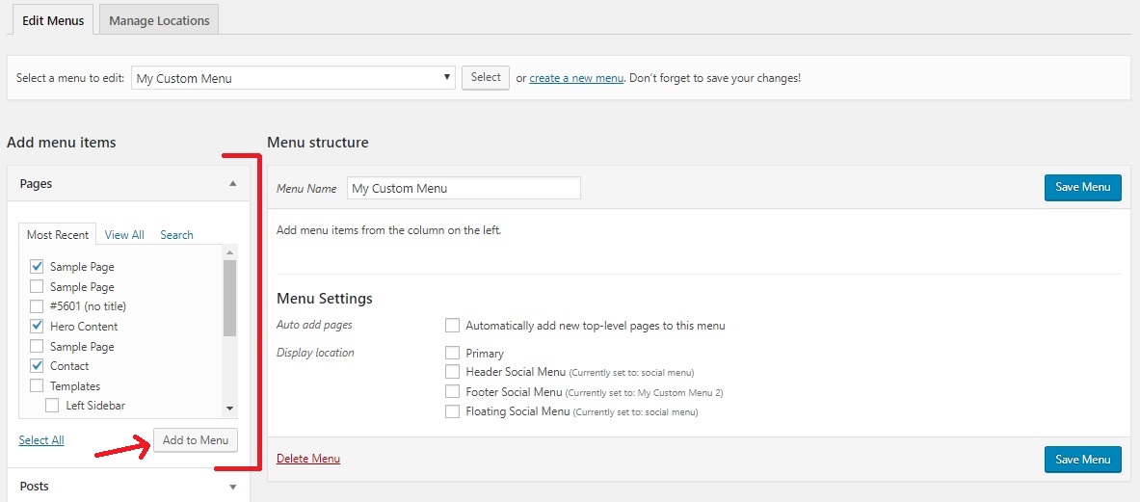Uncheck the Contact page checkbox
1140x502 pixels.
pos(37,365)
